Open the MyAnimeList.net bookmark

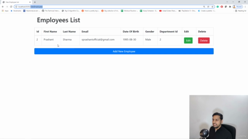32,11
